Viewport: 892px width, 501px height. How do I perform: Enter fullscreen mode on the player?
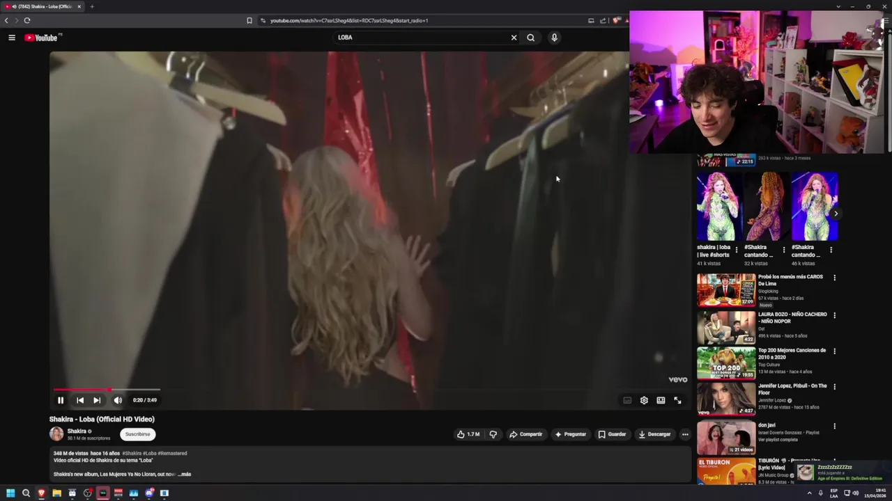point(677,400)
